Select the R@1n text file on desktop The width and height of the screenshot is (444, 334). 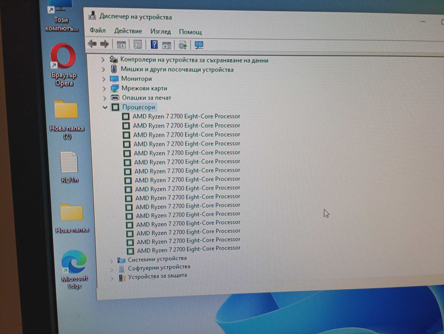69,167
